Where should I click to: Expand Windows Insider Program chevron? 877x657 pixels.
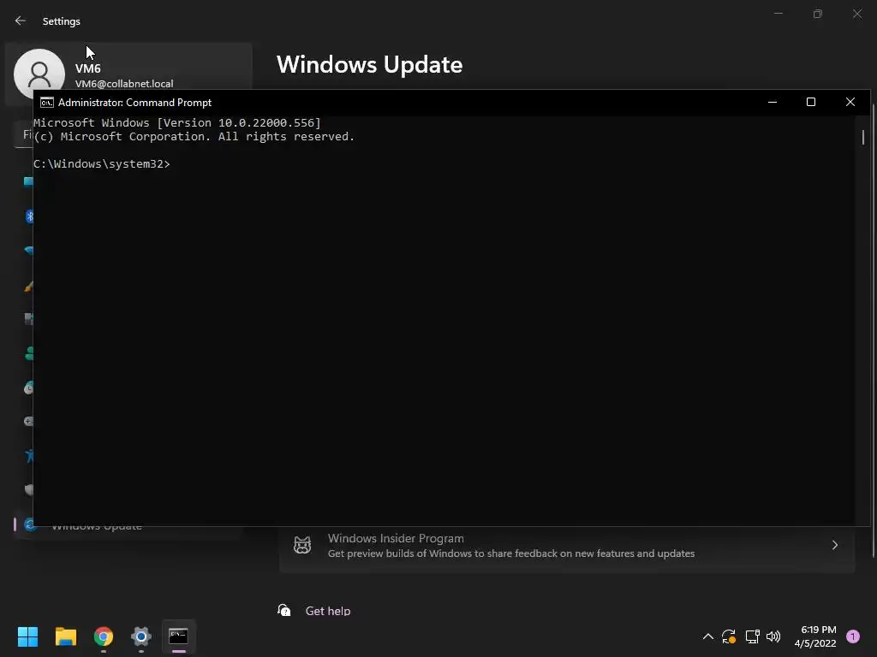click(834, 545)
